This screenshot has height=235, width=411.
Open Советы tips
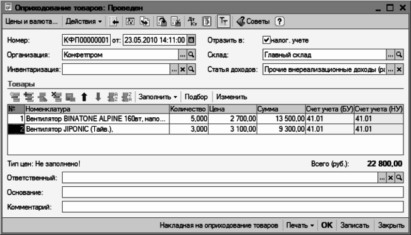253,22
